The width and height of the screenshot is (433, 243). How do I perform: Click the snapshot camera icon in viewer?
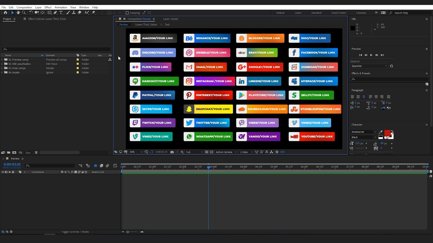click(x=172, y=152)
